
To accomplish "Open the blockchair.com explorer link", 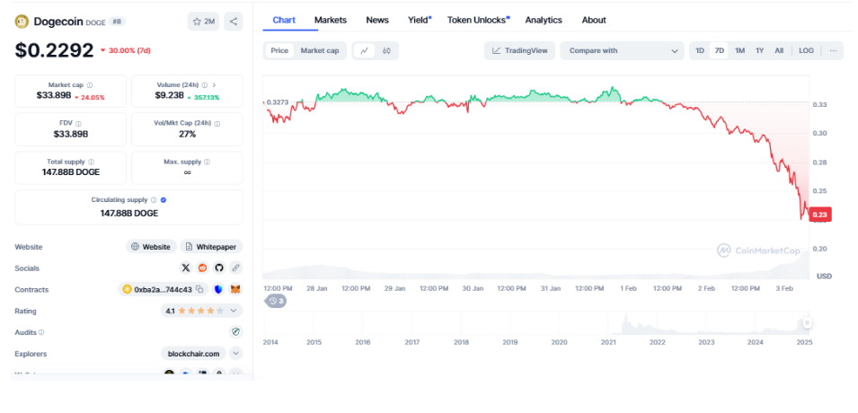I will [x=194, y=354].
